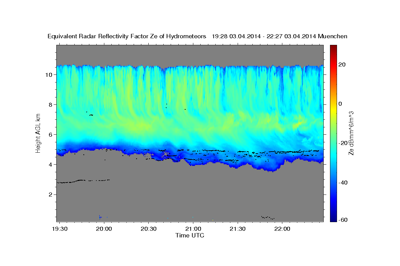Click the colorbar label 'Ze dBmm^6/m^3'
The width and height of the screenshot is (400, 266).
pyautogui.click(x=351, y=133)
